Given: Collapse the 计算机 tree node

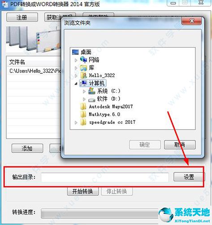Looking at the screenshot, I should tap(76, 84).
